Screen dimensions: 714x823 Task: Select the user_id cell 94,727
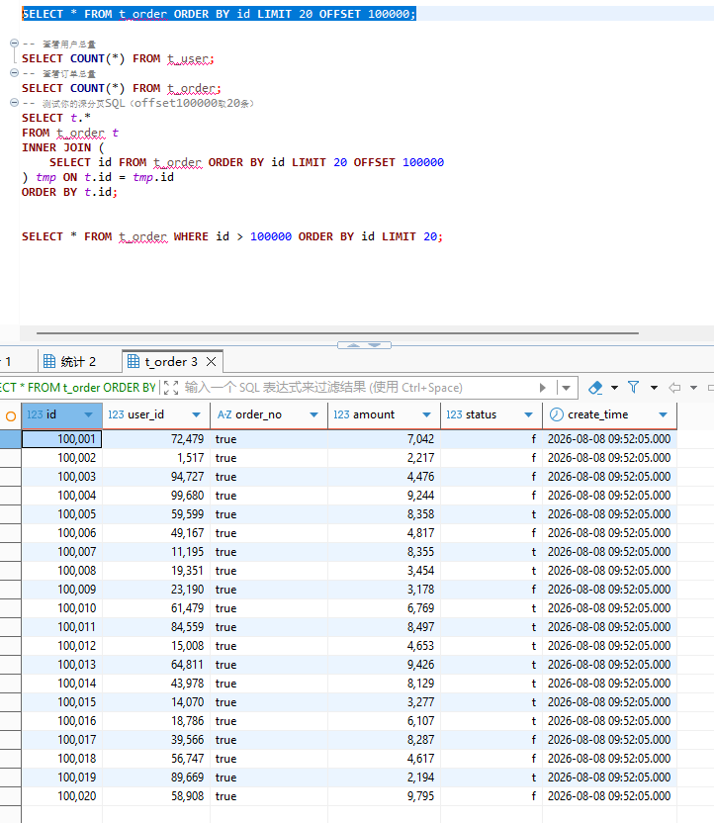156,477
